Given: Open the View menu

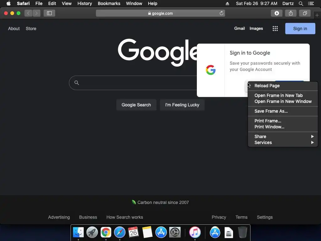Looking at the screenshot, I should pyautogui.click(x=66, y=3).
